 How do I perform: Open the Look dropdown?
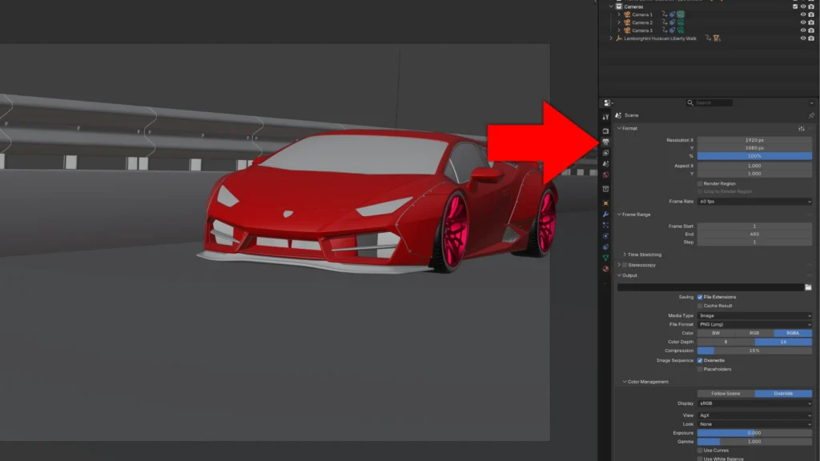pos(754,424)
